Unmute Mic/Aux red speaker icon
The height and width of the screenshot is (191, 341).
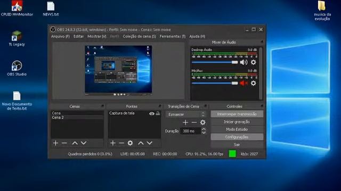(243, 83)
